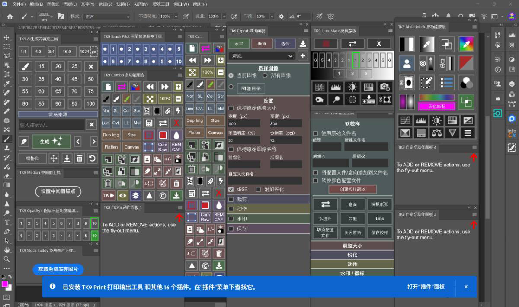519x307 pixels.
Task: Open the 滤镜(T) menu
Action: pos(123,4)
